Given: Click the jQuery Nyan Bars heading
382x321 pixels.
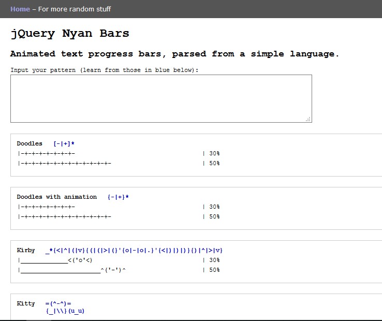Looking at the screenshot, I should (70, 34).
